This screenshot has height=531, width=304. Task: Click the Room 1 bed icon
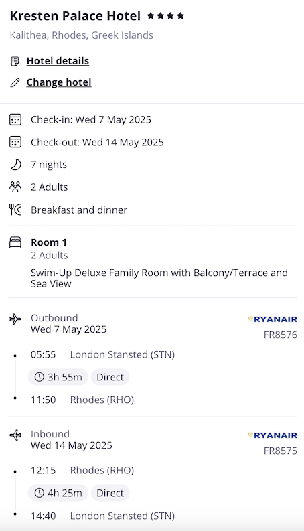click(15, 242)
